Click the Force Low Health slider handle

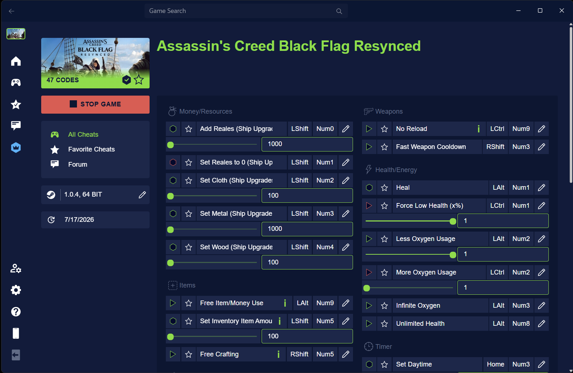[x=453, y=221]
